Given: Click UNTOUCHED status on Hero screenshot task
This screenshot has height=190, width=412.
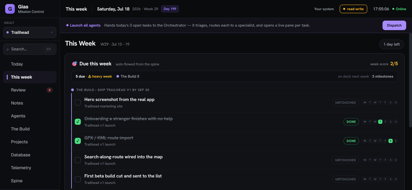Looking at the screenshot, I should tap(345, 103).
